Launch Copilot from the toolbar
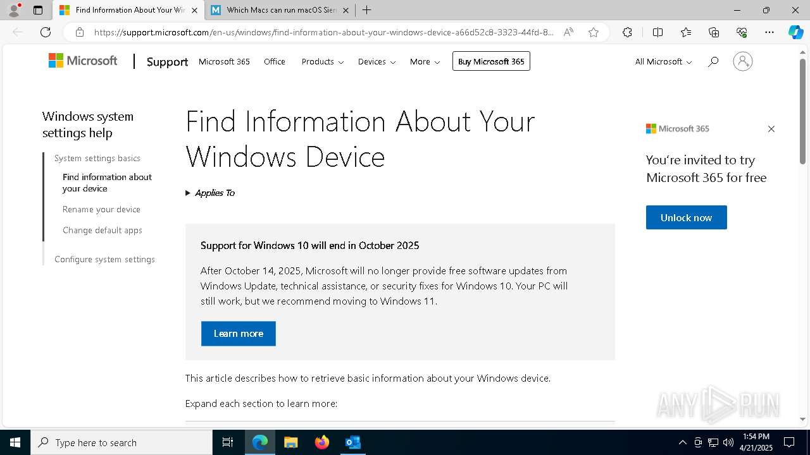Viewport: 810px width, 455px height. (x=796, y=32)
